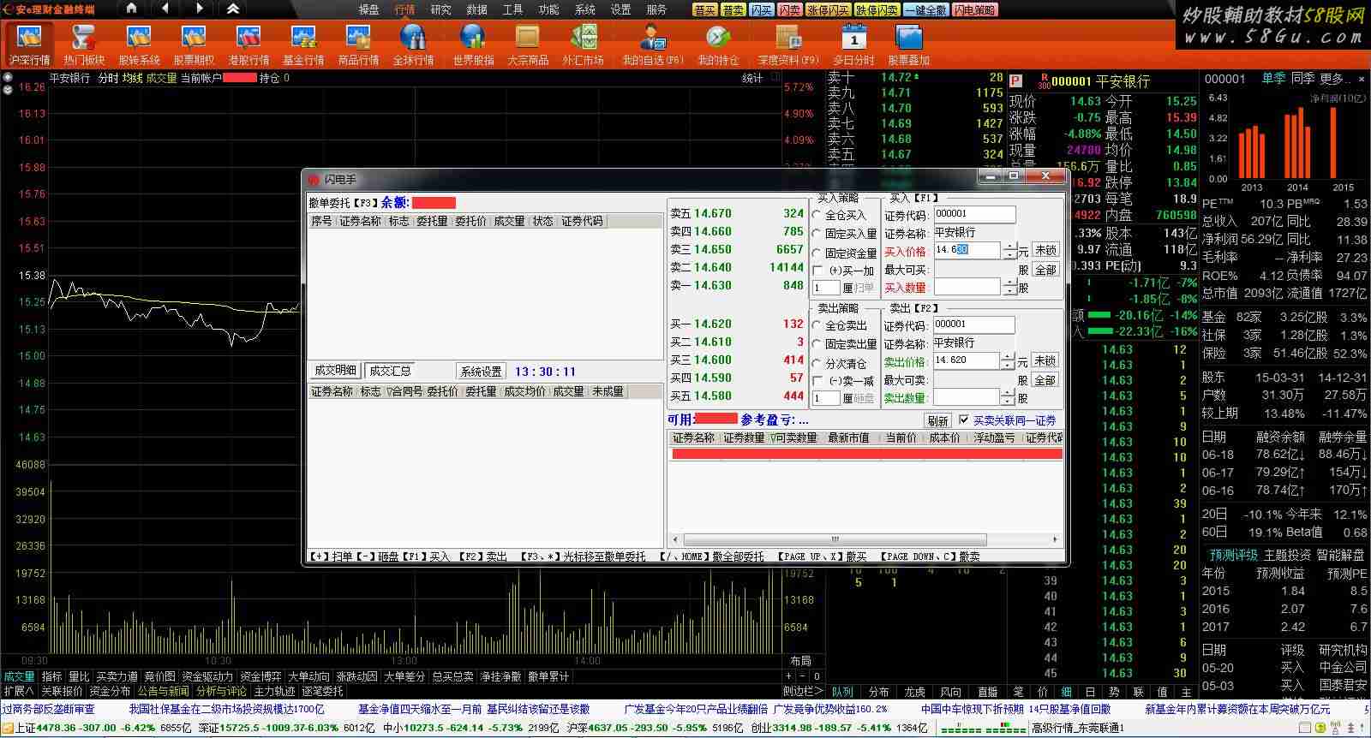Image resolution: width=1371 pixels, height=738 pixels.
Task: Click buy 证券代码 input field
Action: pyautogui.click(x=974, y=214)
